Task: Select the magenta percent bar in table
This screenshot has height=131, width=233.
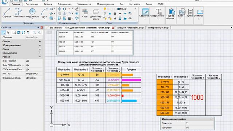Action: (x=131, y=80)
